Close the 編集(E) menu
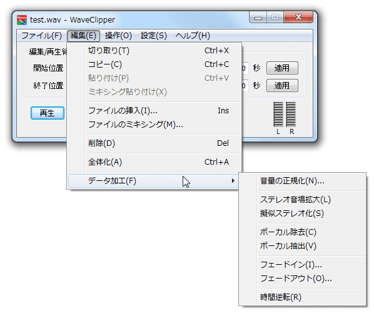The height and width of the screenshot is (313, 374). [x=83, y=36]
